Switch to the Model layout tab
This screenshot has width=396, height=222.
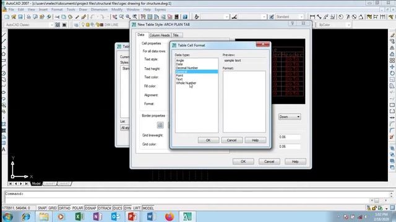click(x=36, y=184)
